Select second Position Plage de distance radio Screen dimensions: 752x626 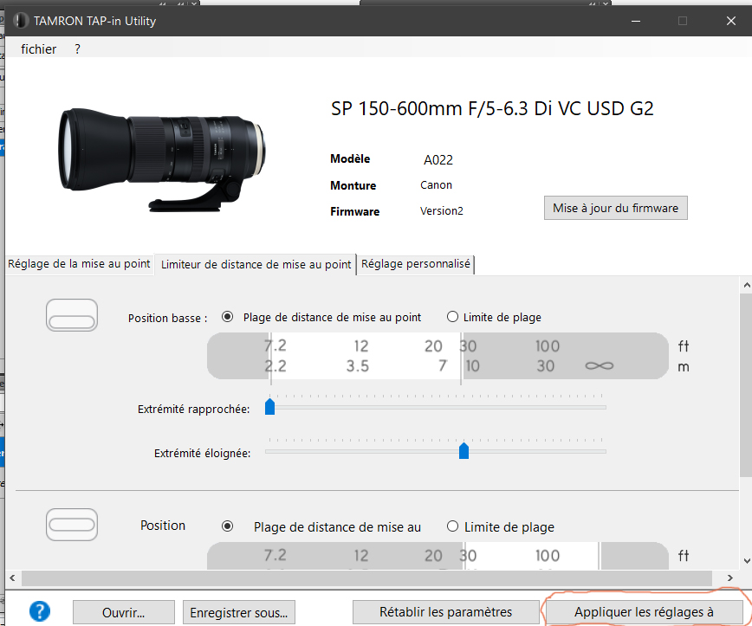coord(227,526)
